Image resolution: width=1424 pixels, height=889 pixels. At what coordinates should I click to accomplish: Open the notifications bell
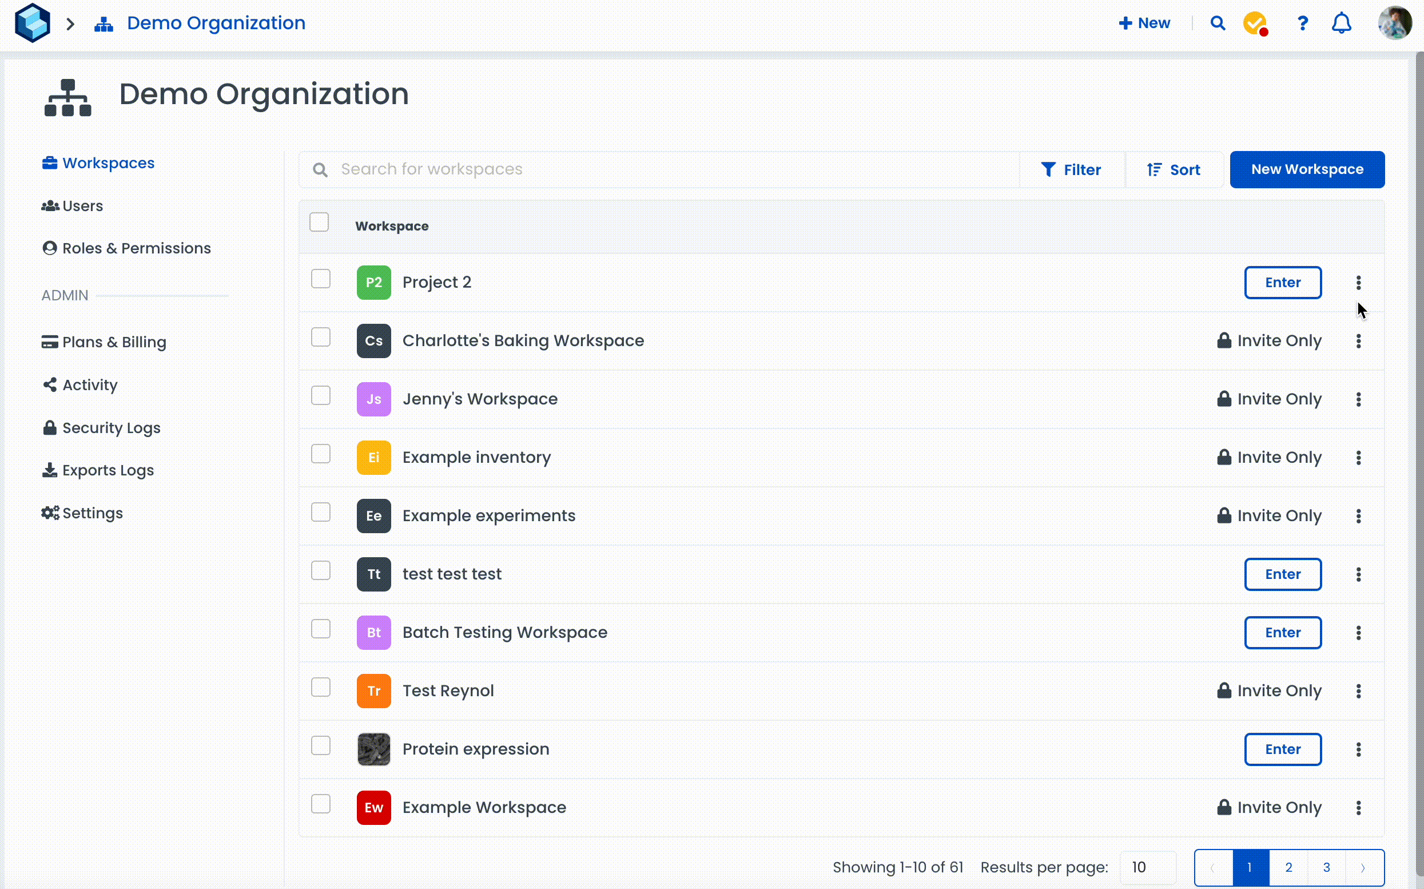tap(1341, 23)
